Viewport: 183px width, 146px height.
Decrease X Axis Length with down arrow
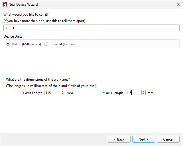63,94
